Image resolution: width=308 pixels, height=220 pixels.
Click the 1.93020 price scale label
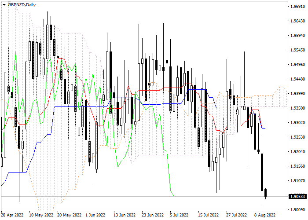(x=298, y=123)
